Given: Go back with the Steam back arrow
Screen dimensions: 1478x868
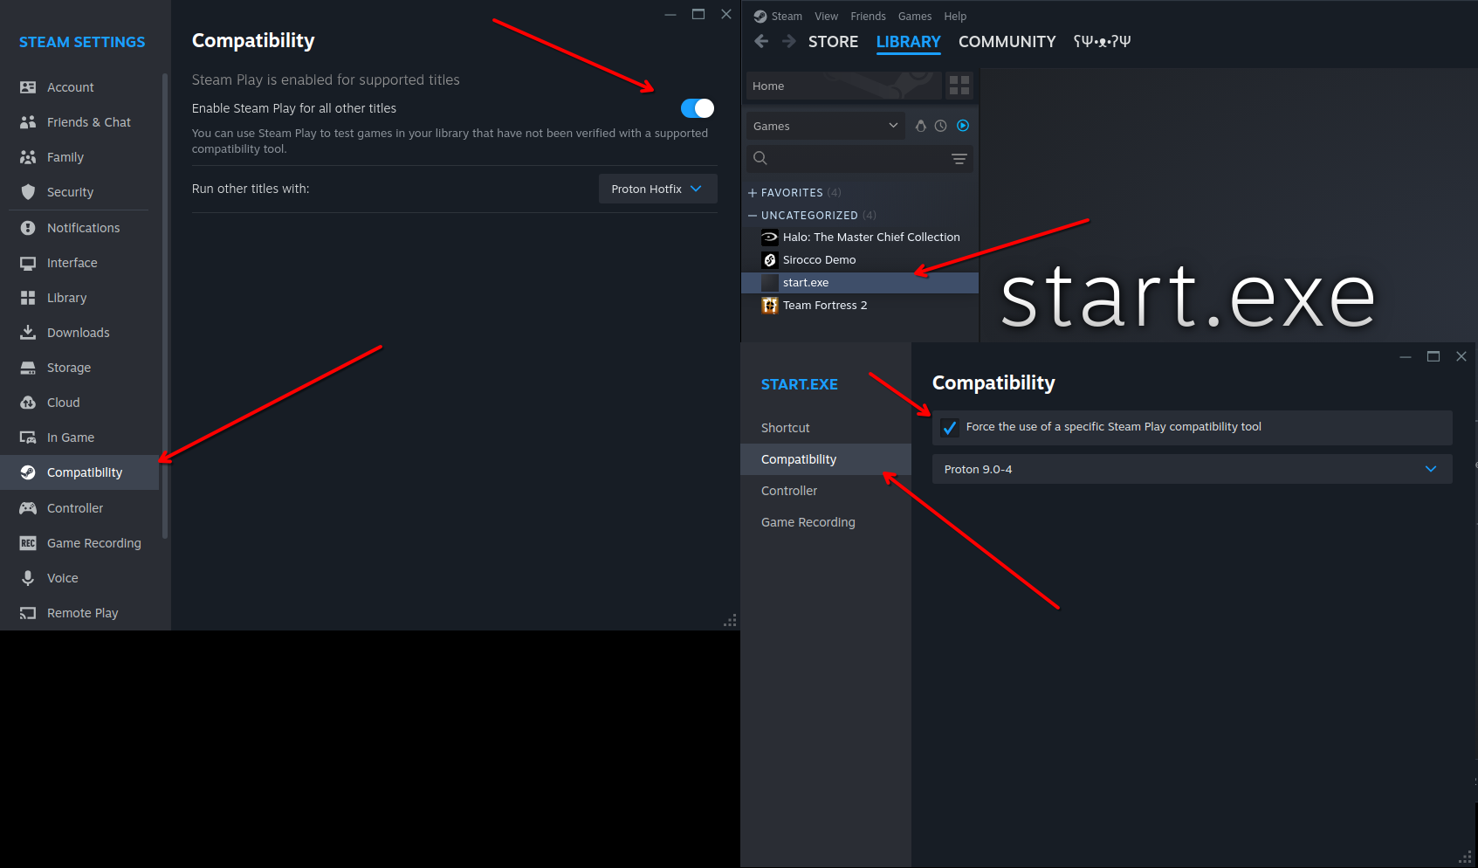Looking at the screenshot, I should coord(761,41).
